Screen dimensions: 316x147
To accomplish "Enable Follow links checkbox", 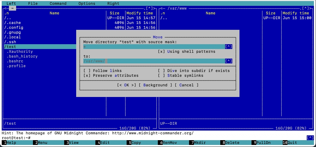I will (103, 71).
